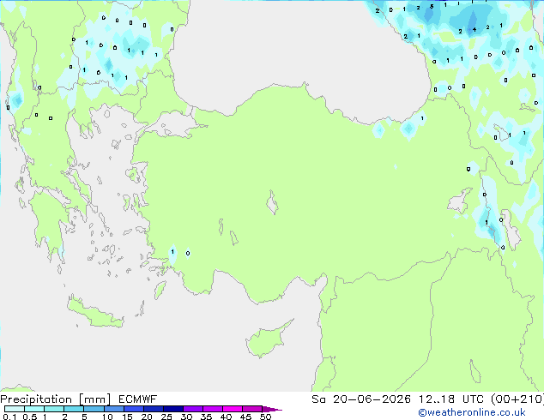Click the 'Sa 20-06-2026' date text
This screenshot has height=420, width=544.
361,399
